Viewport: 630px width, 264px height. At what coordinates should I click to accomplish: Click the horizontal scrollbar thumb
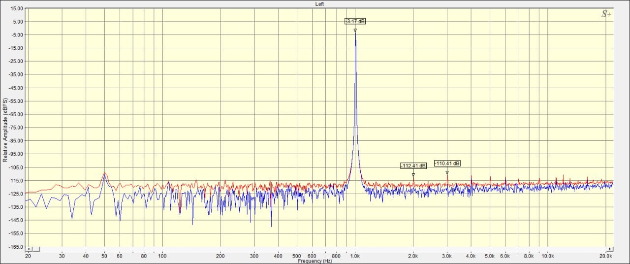pyautogui.click(x=35, y=249)
